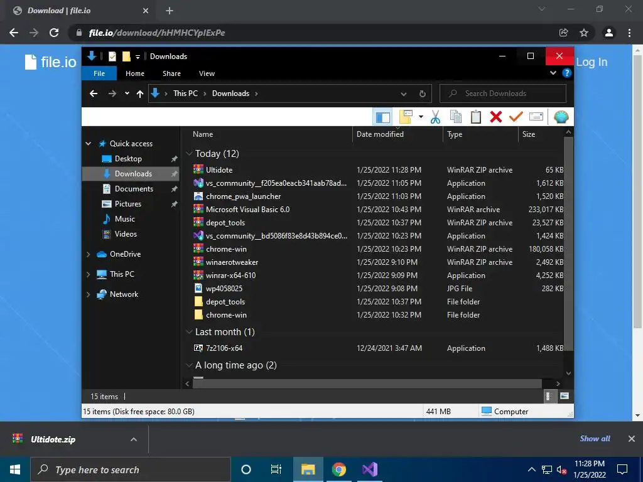Screen dimensions: 643x482
Task: Open the View ribbon tab
Action: click(x=207, y=73)
